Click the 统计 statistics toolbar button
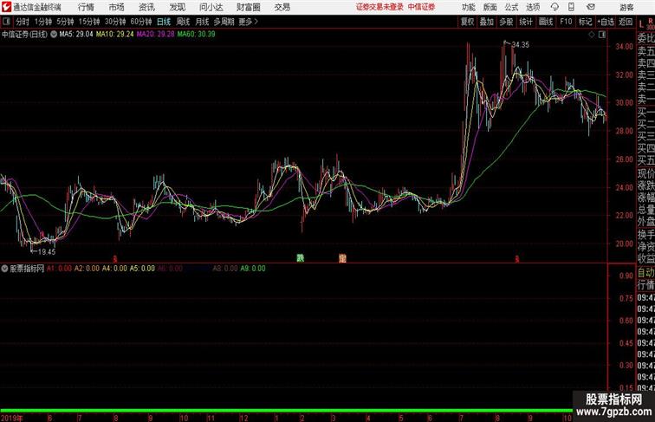The image size is (655, 422). click(526, 22)
